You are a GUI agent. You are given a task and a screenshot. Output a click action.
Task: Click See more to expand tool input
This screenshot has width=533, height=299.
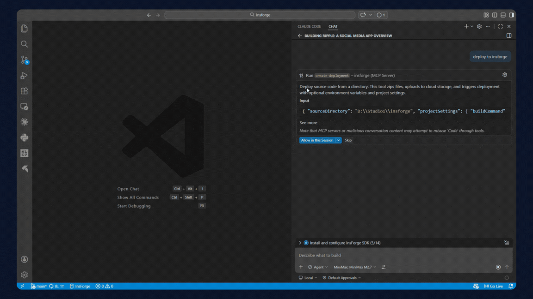click(308, 123)
